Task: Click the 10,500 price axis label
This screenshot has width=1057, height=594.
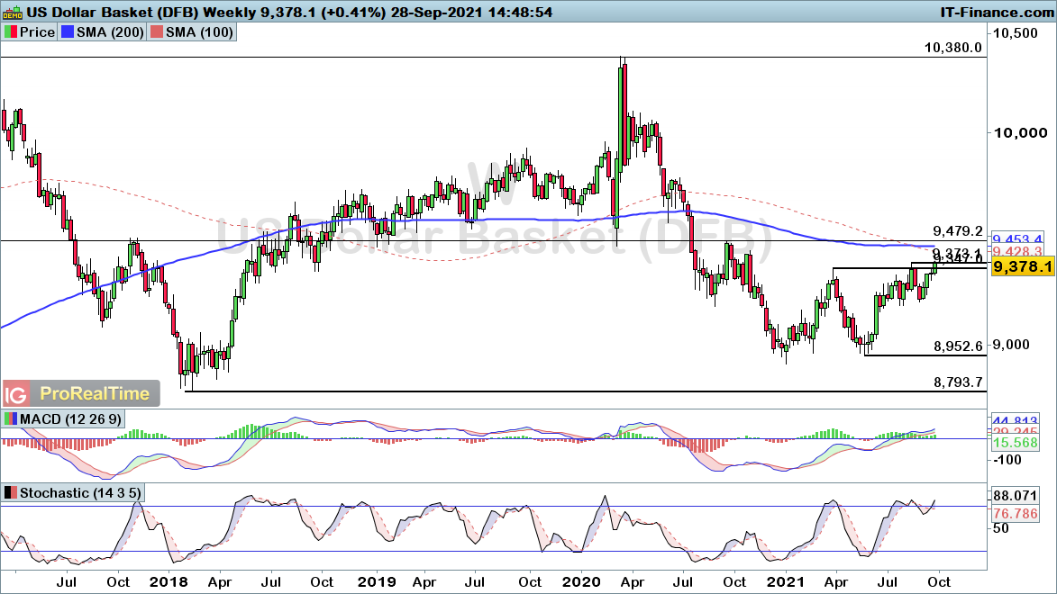Action: tap(1016, 32)
